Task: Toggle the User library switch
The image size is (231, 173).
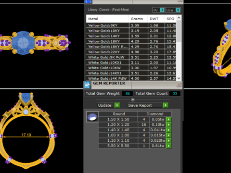Action: (178, 10)
